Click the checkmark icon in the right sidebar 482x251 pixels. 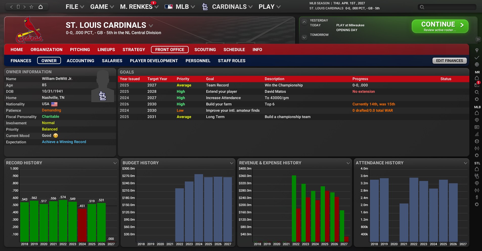477,57
